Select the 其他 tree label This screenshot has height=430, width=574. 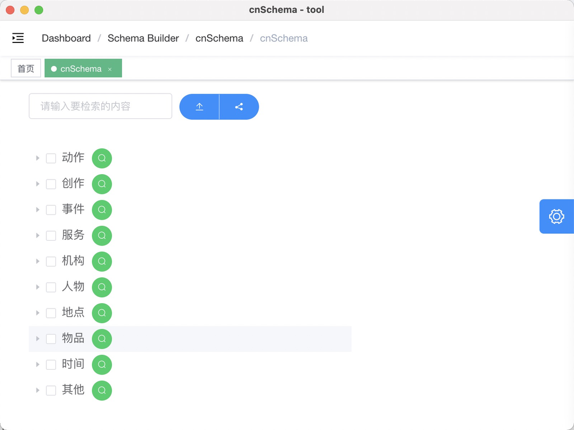[73, 389]
